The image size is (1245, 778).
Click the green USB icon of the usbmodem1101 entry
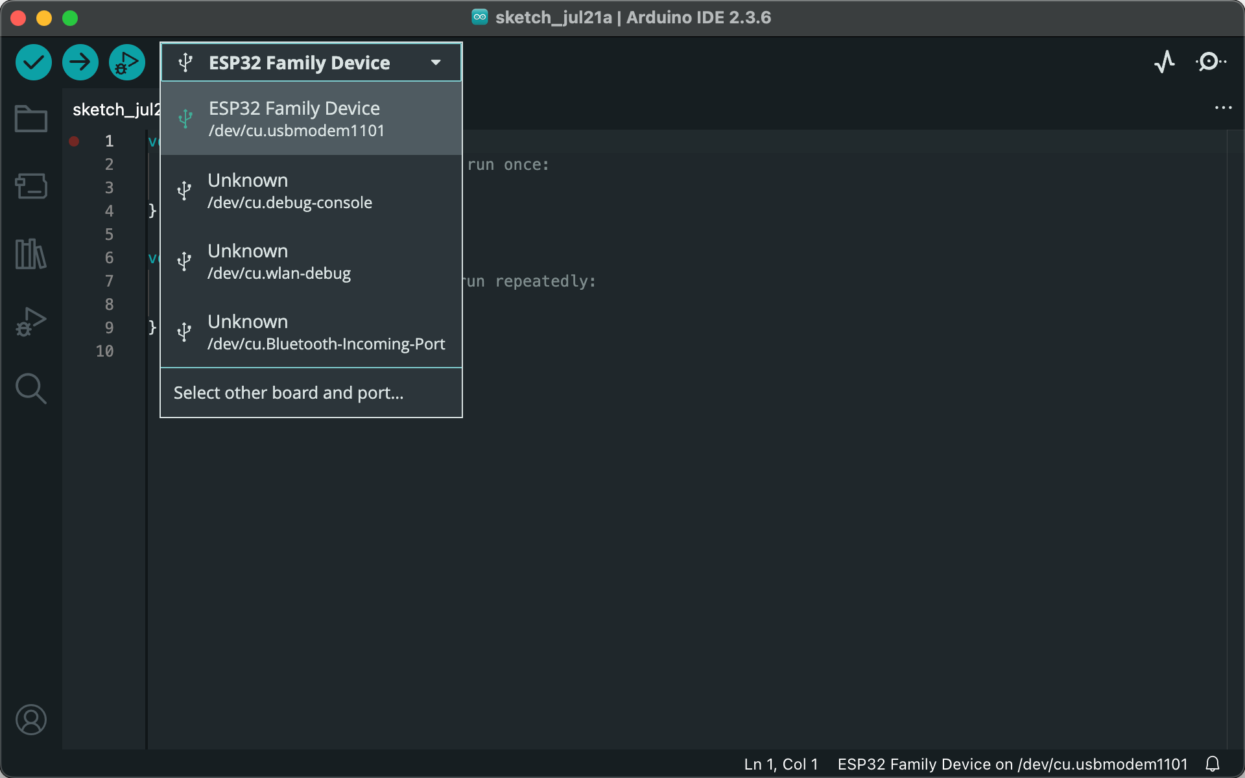coord(185,119)
